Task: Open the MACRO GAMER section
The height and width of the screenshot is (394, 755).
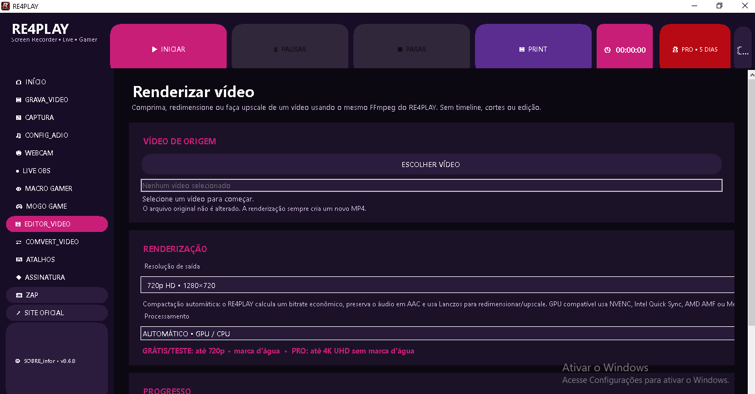Action: pyautogui.click(x=57, y=189)
